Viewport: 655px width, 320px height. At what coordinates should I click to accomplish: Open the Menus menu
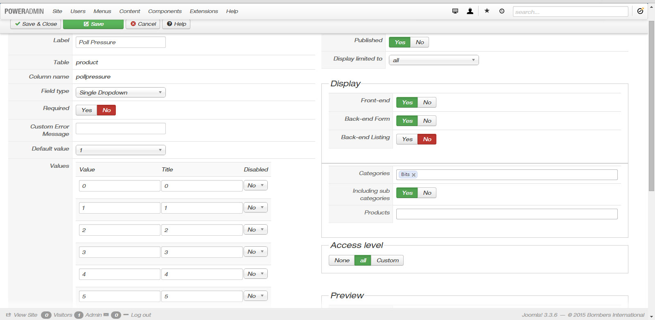pyautogui.click(x=102, y=11)
